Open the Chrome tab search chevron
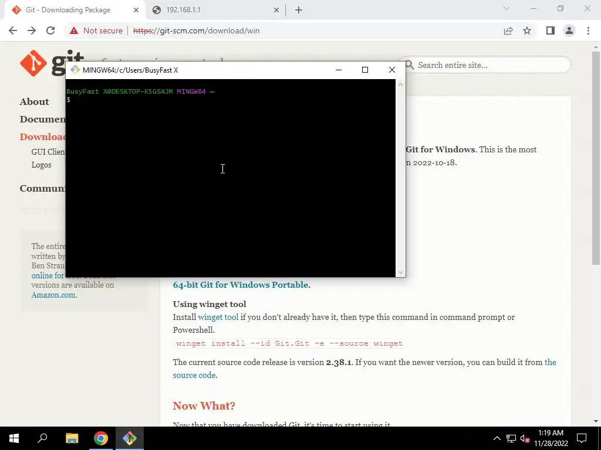 pos(507,8)
